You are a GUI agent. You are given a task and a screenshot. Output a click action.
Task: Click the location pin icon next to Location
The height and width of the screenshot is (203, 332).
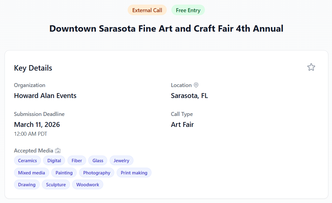[x=196, y=85]
